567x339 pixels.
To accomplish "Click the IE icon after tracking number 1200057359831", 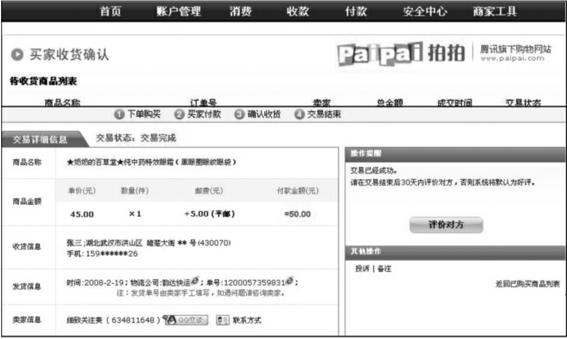I will point(289,280).
